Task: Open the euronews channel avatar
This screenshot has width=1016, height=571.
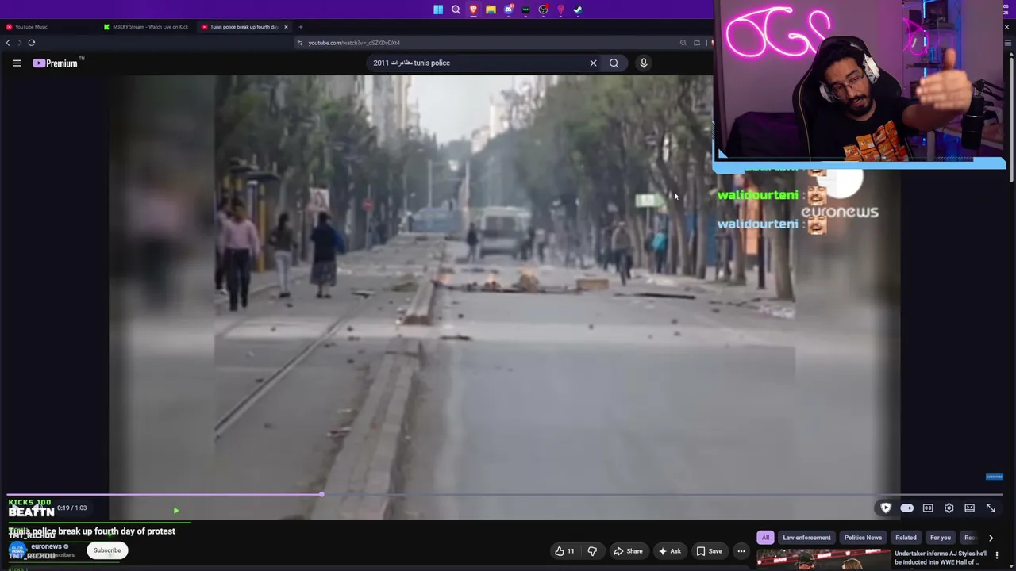Action: [x=17, y=550]
